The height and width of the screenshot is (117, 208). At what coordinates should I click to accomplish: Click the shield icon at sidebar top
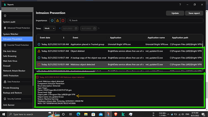tap(5, 16)
